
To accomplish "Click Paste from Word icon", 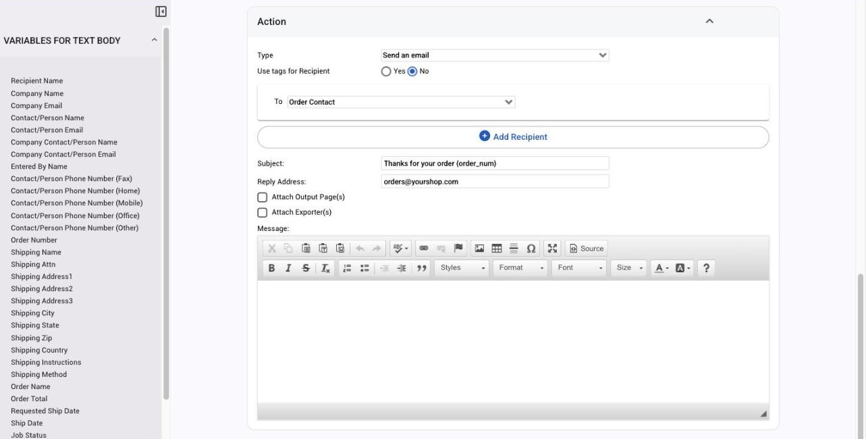I will click(340, 249).
